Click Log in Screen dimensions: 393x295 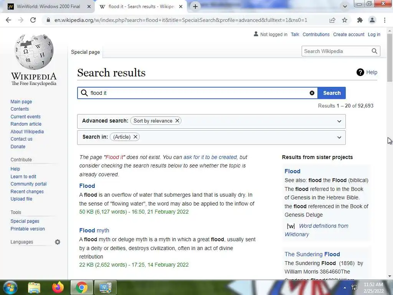(374, 35)
